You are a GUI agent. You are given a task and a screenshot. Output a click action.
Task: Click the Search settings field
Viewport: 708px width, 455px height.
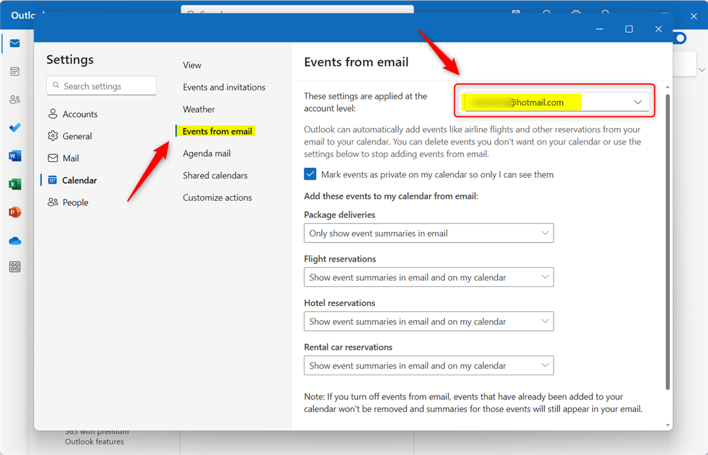tap(101, 85)
